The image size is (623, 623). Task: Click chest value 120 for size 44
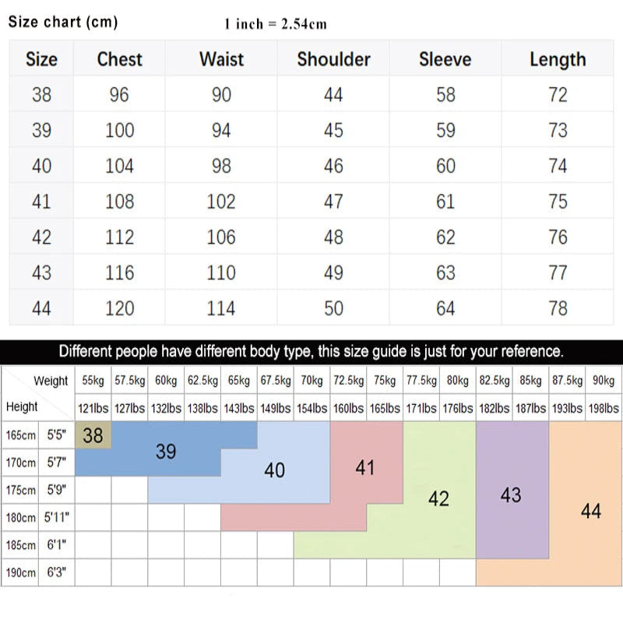click(119, 308)
